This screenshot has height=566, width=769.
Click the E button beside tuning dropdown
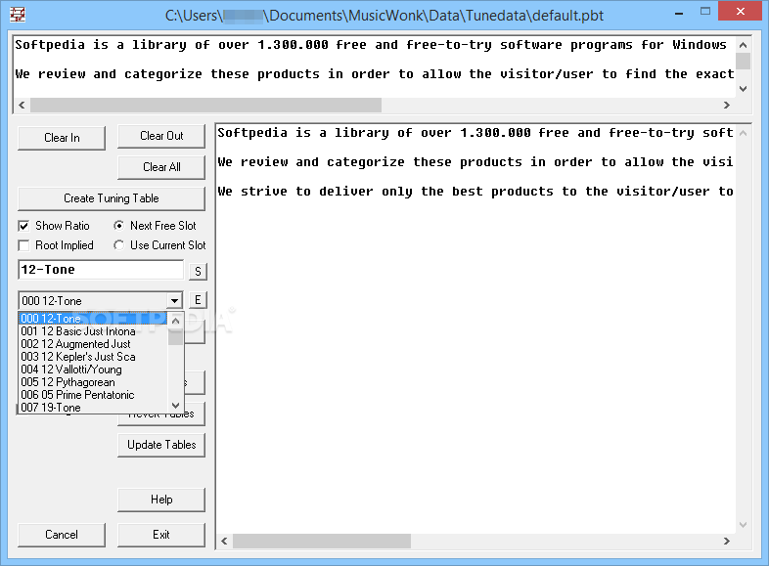199,300
